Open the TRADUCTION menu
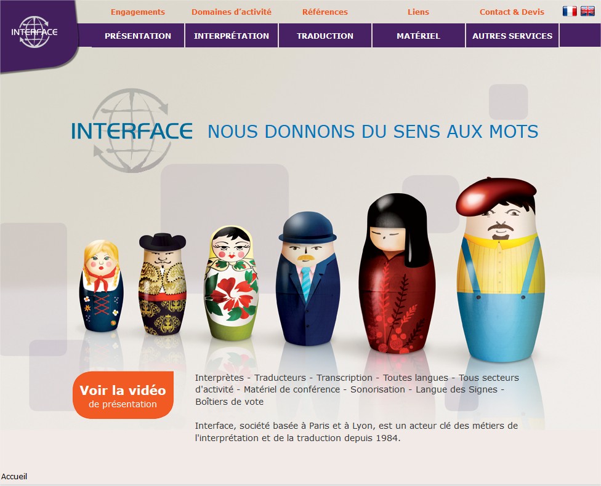Screen dimensions: 601x486 [x=325, y=36]
